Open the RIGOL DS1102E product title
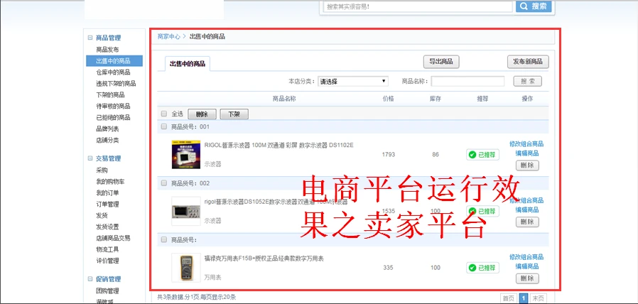The width and height of the screenshot is (638, 304). point(279,145)
